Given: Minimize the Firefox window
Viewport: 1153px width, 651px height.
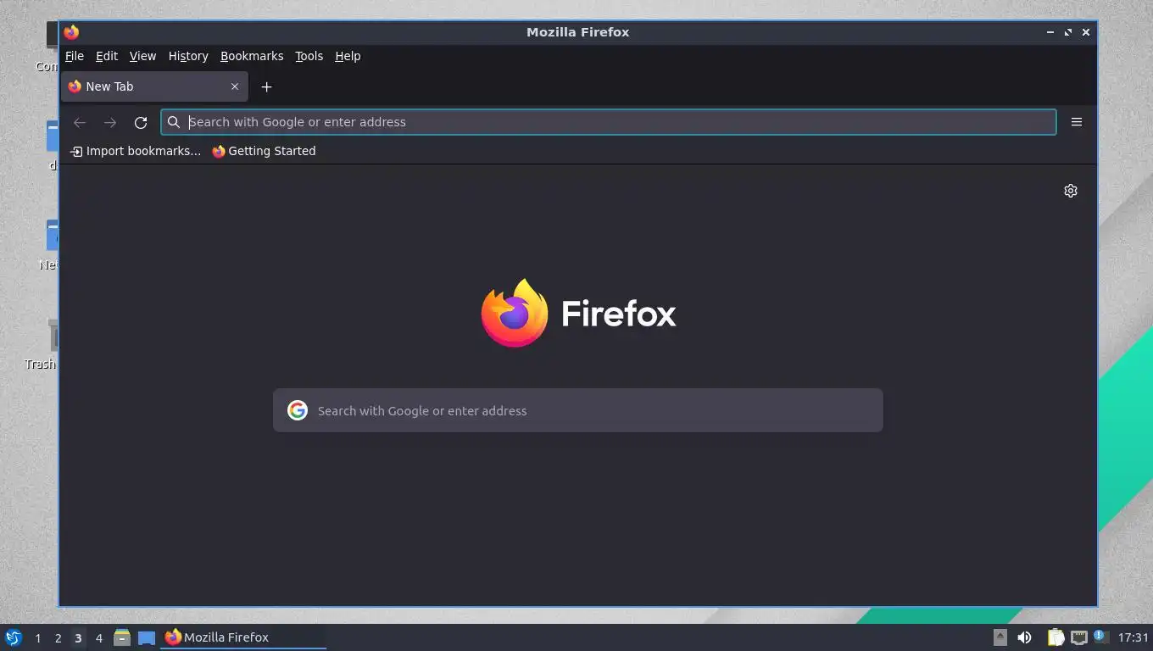Looking at the screenshot, I should [1050, 32].
